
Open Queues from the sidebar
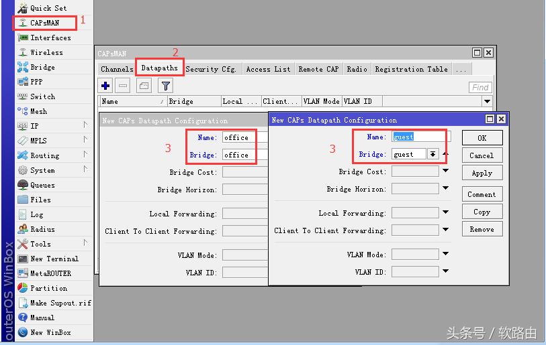point(54,185)
